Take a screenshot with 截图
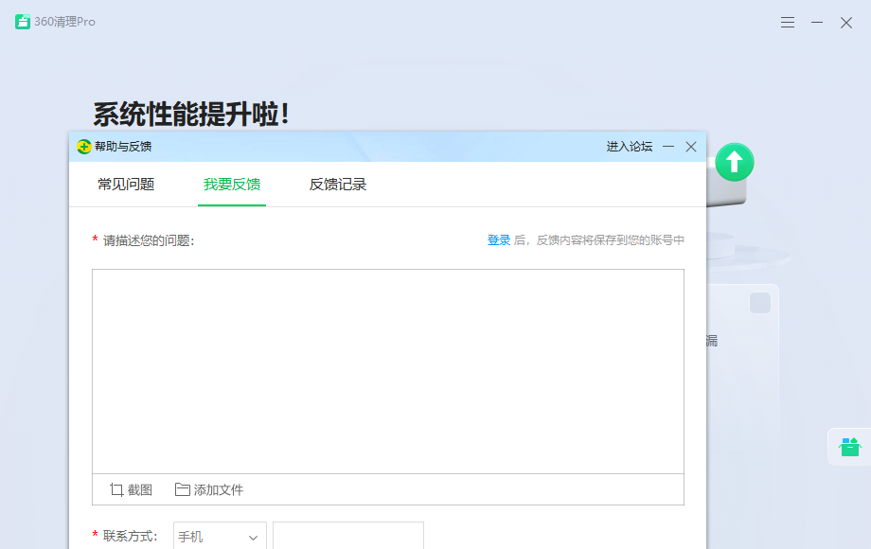This screenshot has height=549, width=871. point(131,489)
